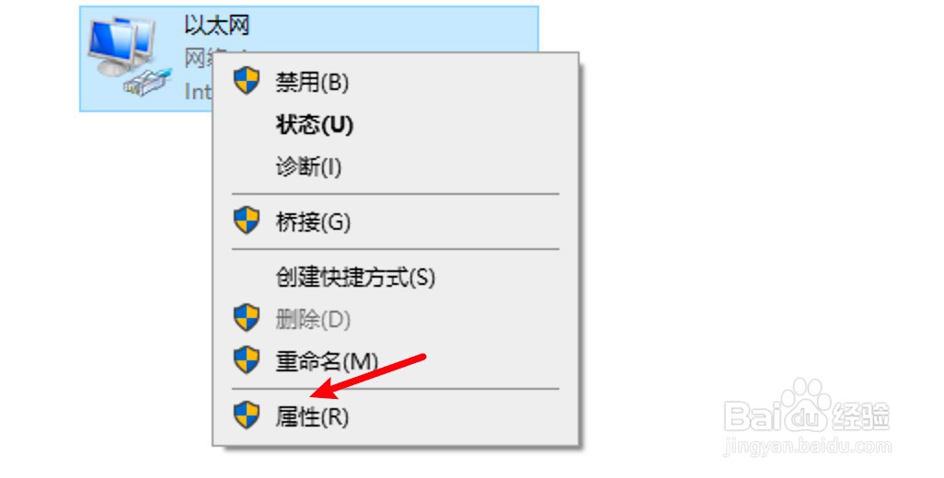The image size is (944, 478).
Task: Click the shield icon beside 属性(R)
Action: pos(247,415)
